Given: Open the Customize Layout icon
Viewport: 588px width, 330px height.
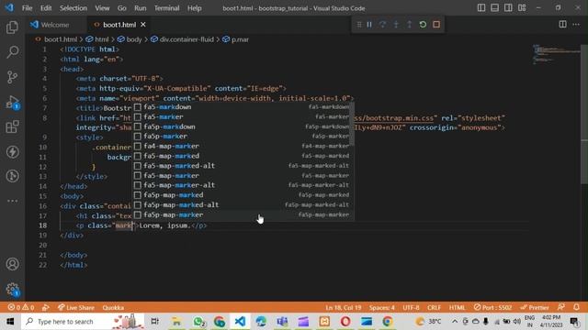Looking at the screenshot, I should (x=522, y=8).
